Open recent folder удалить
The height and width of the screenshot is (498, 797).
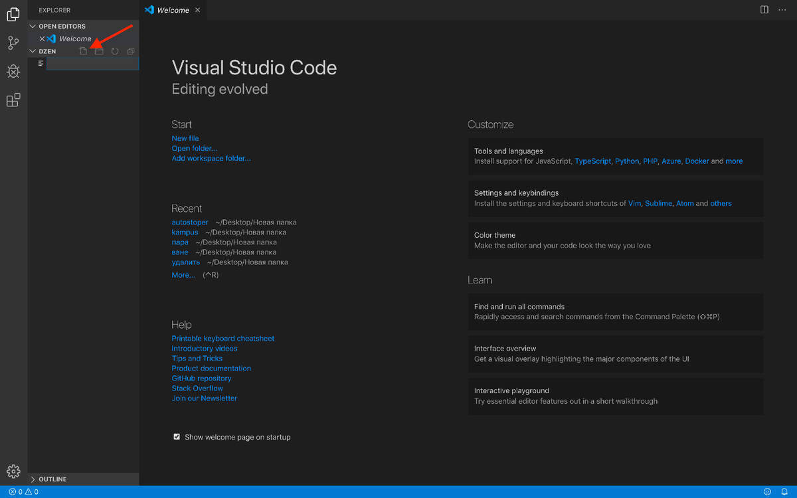186,262
